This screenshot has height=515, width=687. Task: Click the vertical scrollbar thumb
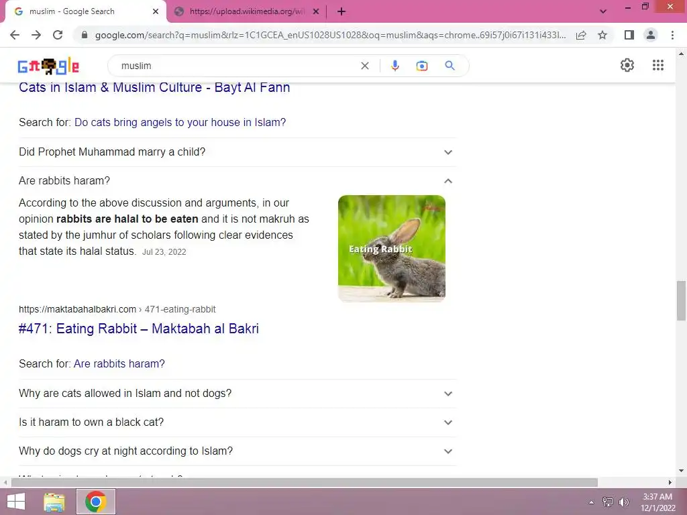point(681,301)
